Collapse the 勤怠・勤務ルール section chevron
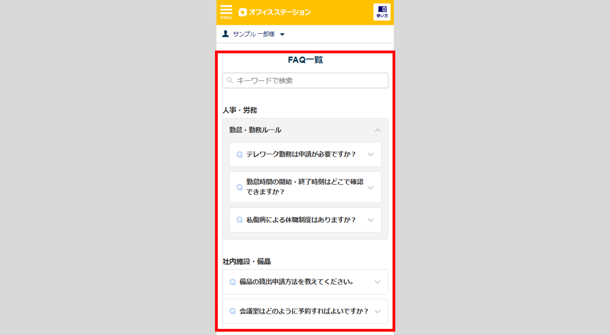610x335 pixels. click(x=378, y=130)
